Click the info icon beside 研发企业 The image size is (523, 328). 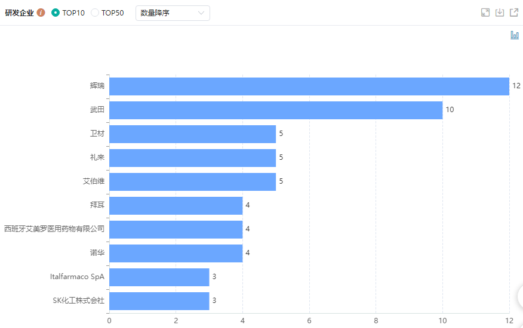click(x=41, y=13)
